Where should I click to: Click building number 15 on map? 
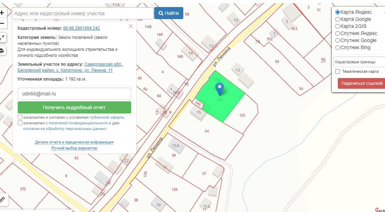click(199, 113)
